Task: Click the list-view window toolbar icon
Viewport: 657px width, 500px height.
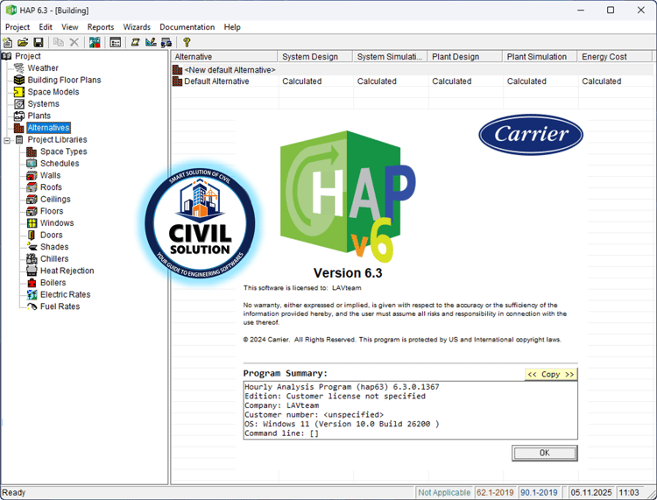Action: coord(116,42)
